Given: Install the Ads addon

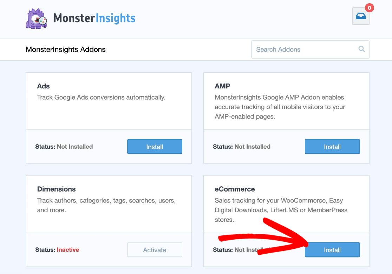Looking at the screenshot, I should coord(155,146).
